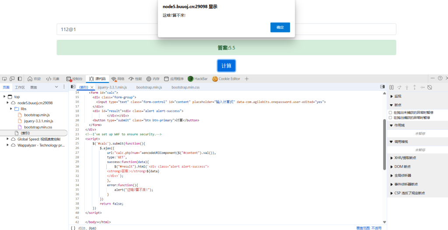
Task: Click the deactivate breakpoints icon
Action: [x=430, y=88]
